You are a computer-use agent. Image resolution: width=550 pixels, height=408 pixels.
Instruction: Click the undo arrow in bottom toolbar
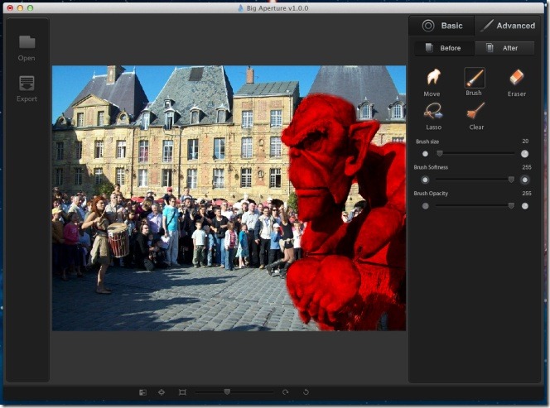coord(306,392)
